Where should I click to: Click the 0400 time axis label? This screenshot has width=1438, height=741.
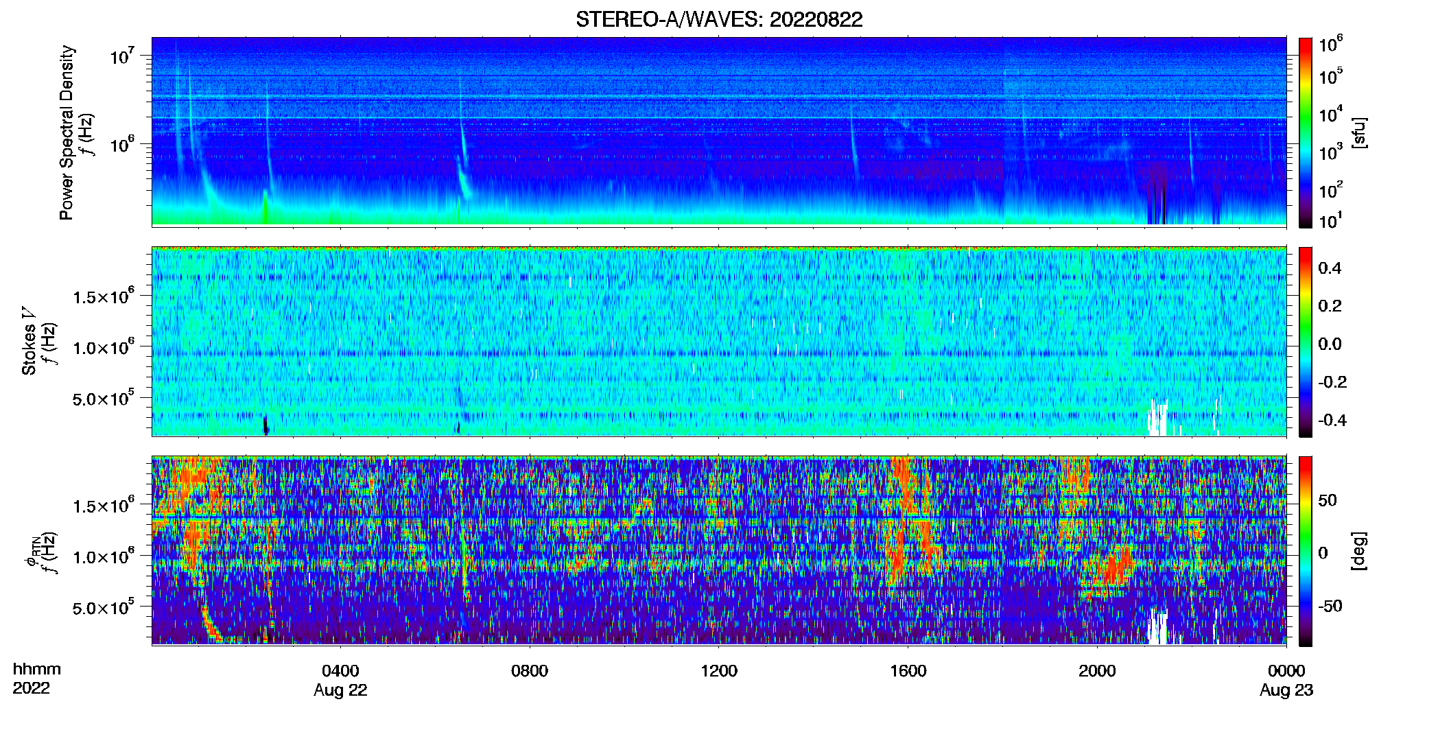point(340,671)
